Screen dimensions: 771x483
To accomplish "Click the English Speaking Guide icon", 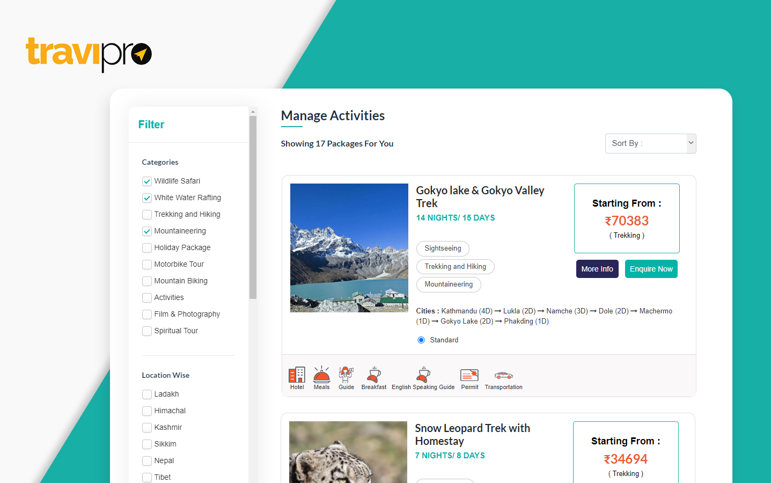I will [x=423, y=375].
